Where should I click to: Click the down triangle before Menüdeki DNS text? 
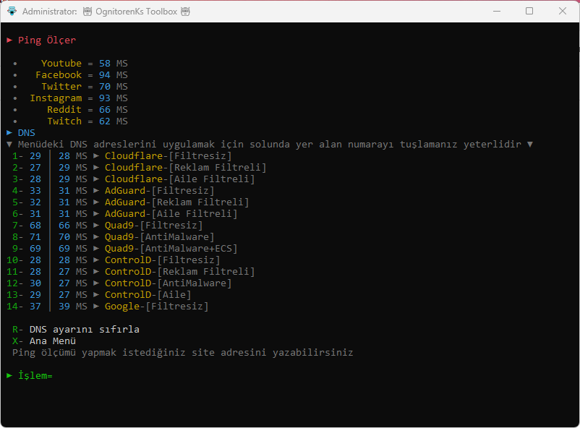coord(9,145)
